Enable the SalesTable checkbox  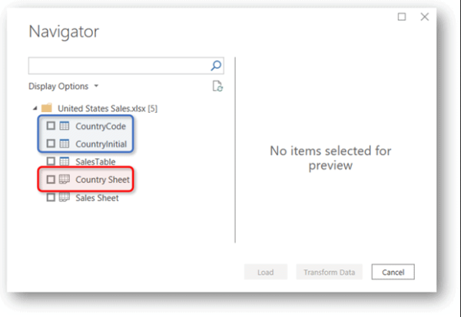51,161
